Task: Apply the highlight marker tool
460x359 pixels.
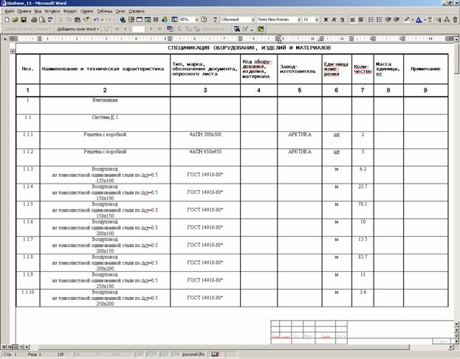Action: click(408, 20)
